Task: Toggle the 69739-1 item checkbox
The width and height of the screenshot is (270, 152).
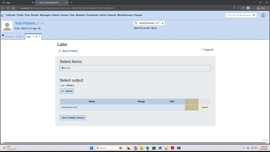Action: 62,68
